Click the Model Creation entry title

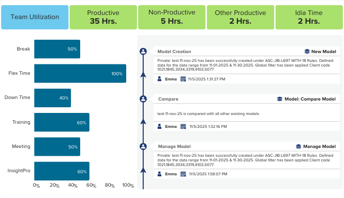coord(174,52)
